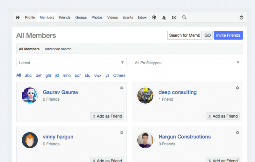Add deep consulting as friend
Viewport: 255px width, 162px height.
pos(222,116)
